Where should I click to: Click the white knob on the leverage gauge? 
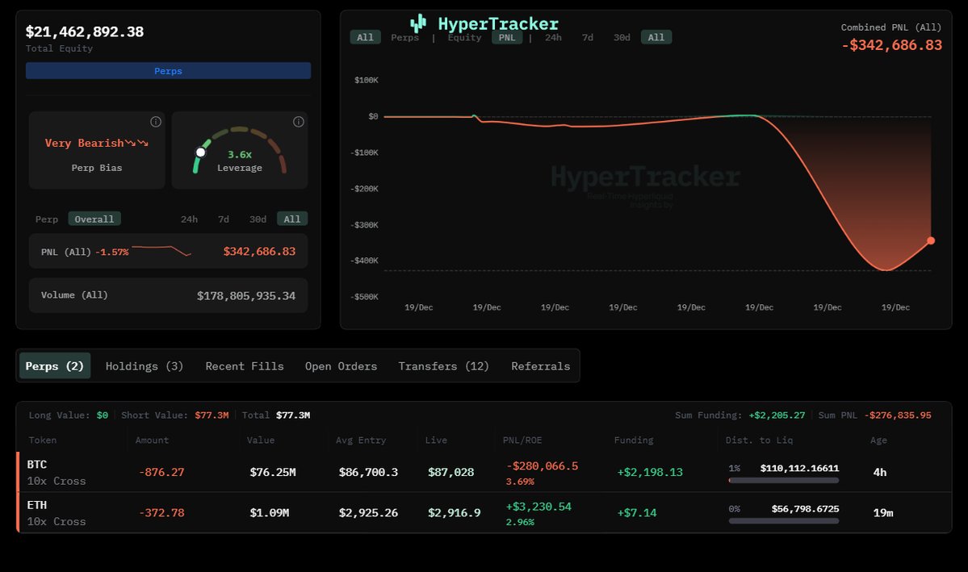click(200, 152)
